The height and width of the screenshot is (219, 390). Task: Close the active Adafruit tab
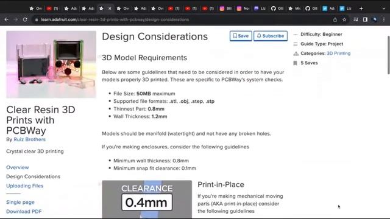pos(110,9)
